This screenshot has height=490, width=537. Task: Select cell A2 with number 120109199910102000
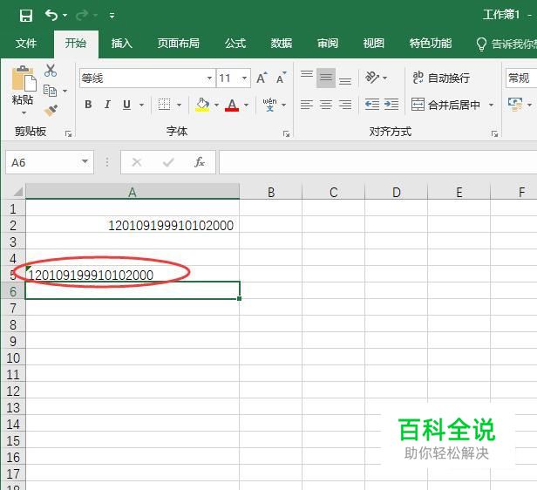coord(133,225)
